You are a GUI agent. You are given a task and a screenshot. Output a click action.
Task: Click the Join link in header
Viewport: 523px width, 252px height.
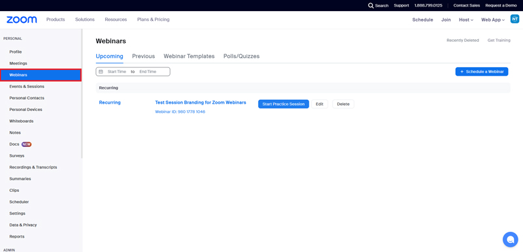coord(446,20)
